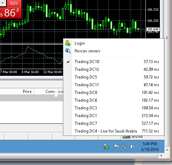Screen dimensions: 172x165
Task: Open the network tray icon
Action: [125, 147]
